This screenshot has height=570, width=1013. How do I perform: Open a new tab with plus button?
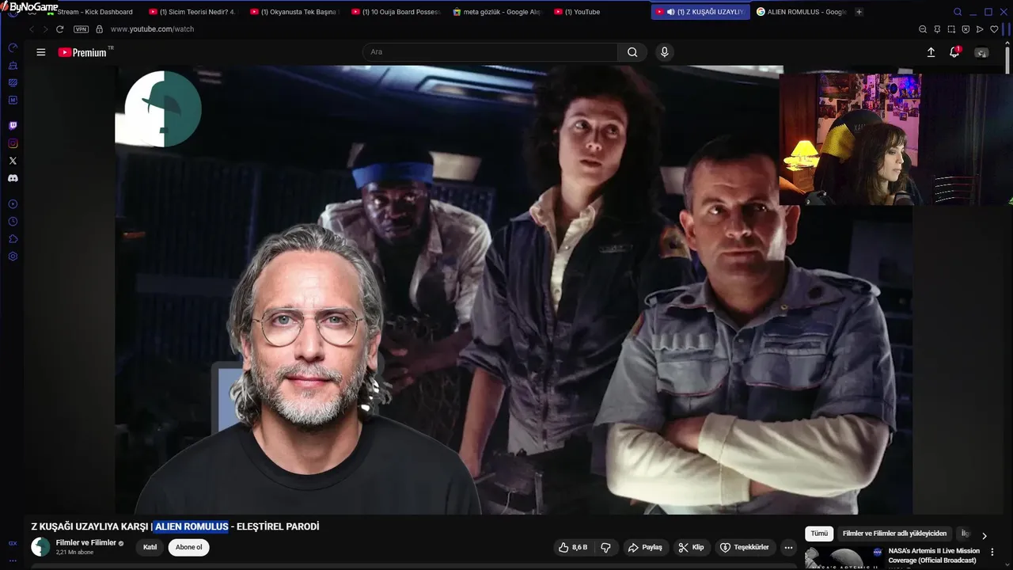pos(859,12)
